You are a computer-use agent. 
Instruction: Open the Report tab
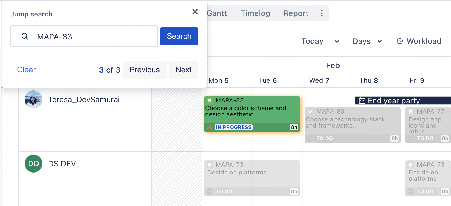296,13
